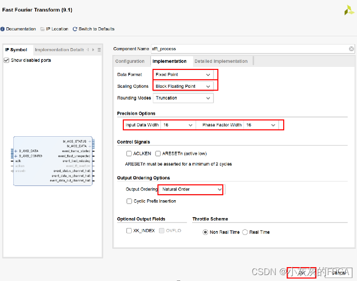
Task: Expand the M_AXIS_DATA port plus icon
Action: pyautogui.click(x=90, y=146)
